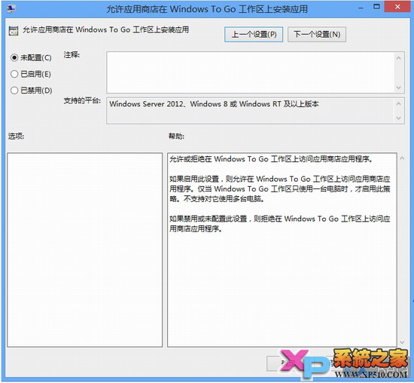Click the 注释 label
The image size is (414, 383).
[x=72, y=55]
